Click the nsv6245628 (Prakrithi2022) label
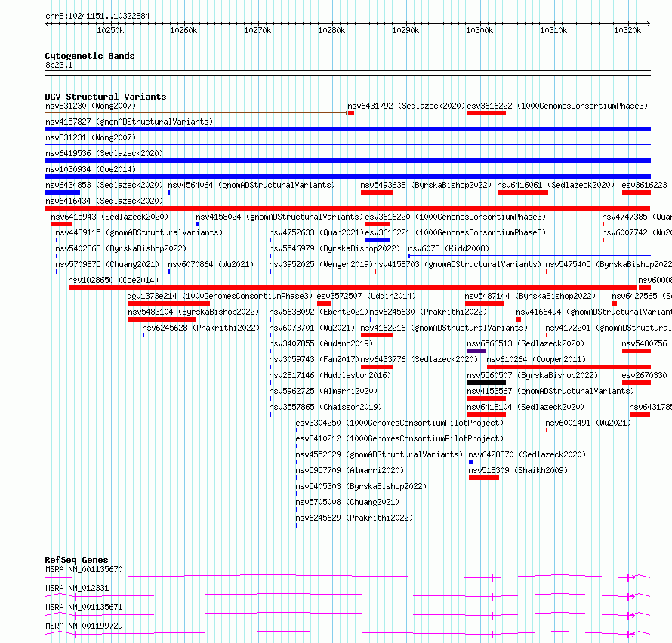The height and width of the screenshot is (643, 672). 201,328
